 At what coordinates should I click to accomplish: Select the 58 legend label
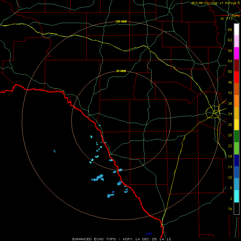coord(230,51)
